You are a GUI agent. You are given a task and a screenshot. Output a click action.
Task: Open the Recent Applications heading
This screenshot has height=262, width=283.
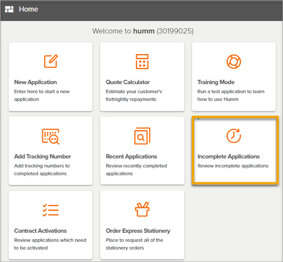click(x=132, y=156)
